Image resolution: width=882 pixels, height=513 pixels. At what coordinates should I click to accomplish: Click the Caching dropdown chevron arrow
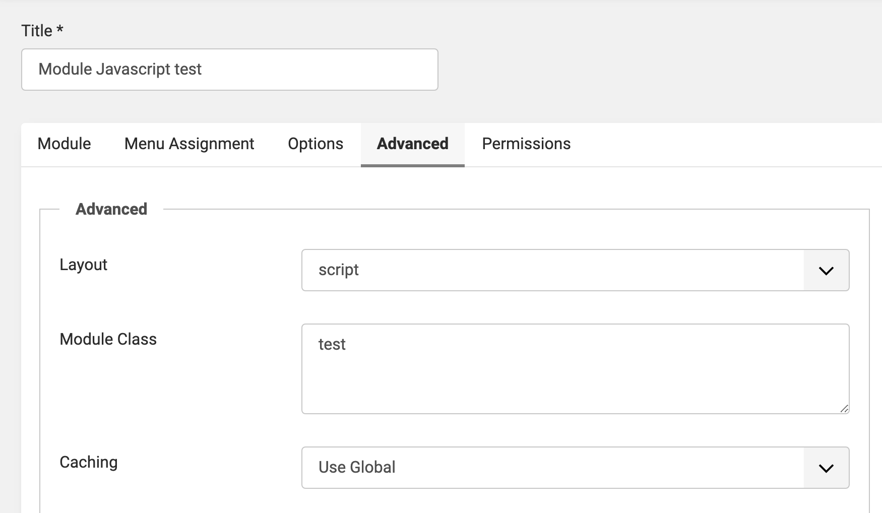826,468
